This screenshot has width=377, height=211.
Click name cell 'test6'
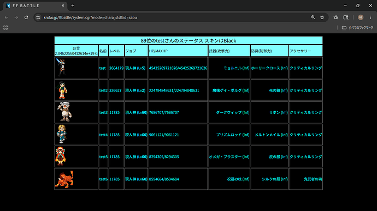point(103,179)
